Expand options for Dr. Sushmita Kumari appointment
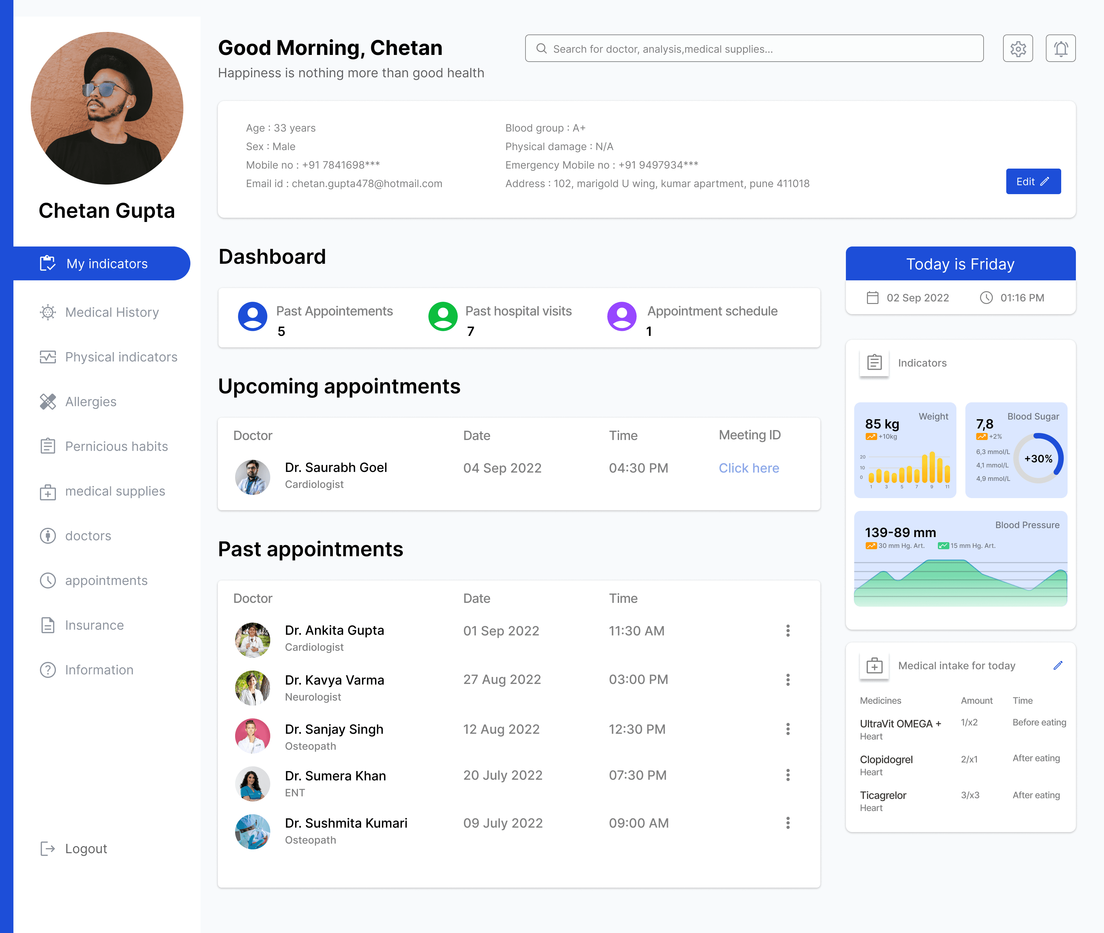This screenshot has width=1104, height=933. tap(787, 823)
